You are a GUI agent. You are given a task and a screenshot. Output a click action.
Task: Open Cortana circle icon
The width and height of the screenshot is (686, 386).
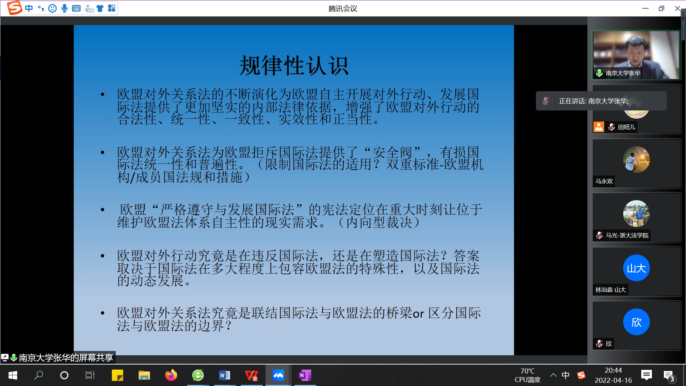tap(64, 375)
